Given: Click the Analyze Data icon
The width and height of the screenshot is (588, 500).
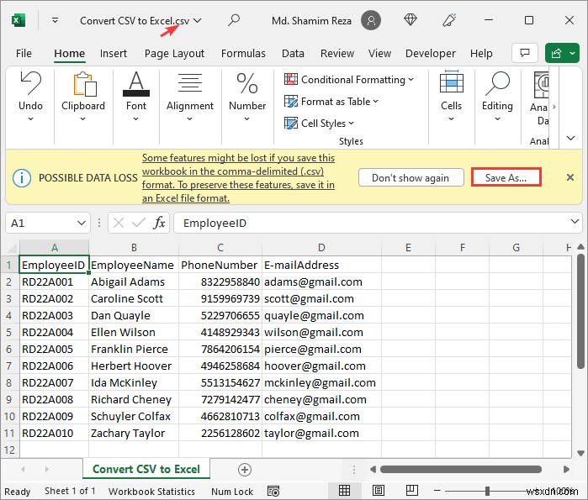Looking at the screenshot, I should pyautogui.click(x=541, y=84).
